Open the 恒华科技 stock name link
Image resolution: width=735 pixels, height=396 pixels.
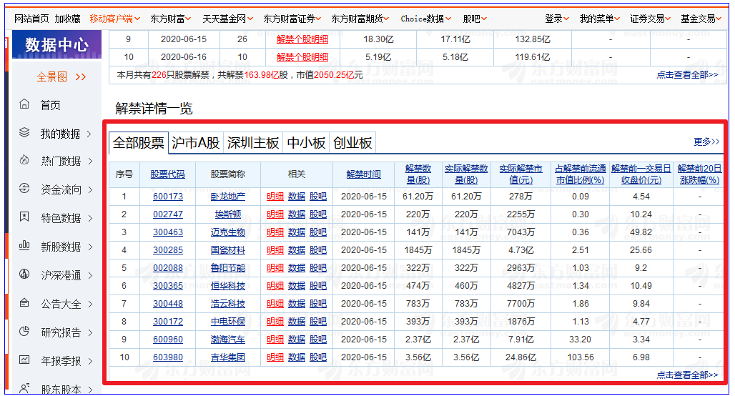tap(228, 285)
